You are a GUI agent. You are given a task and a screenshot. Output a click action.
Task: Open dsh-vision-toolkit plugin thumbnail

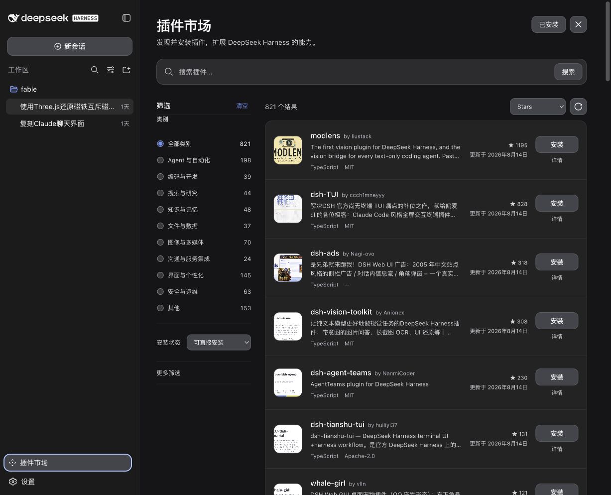coord(288,326)
